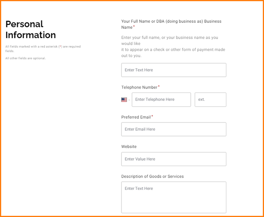Click into the Preferred Email field
Viewport: 264px width, 217px height.
coord(173,129)
